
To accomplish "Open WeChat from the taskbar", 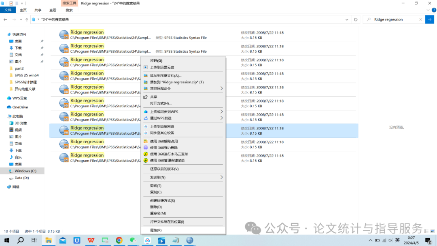I will [133, 240].
